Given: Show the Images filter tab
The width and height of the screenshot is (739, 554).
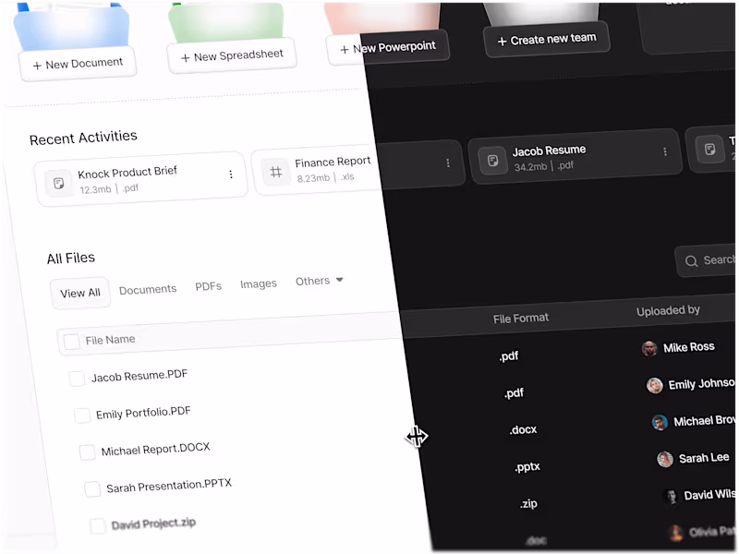Looking at the screenshot, I should [x=259, y=283].
